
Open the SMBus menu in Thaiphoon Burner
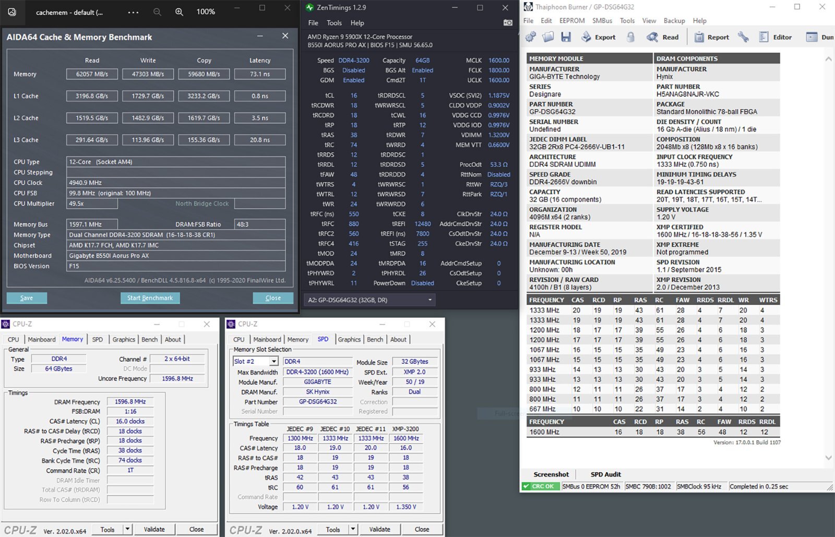click(x=602, y=21)
